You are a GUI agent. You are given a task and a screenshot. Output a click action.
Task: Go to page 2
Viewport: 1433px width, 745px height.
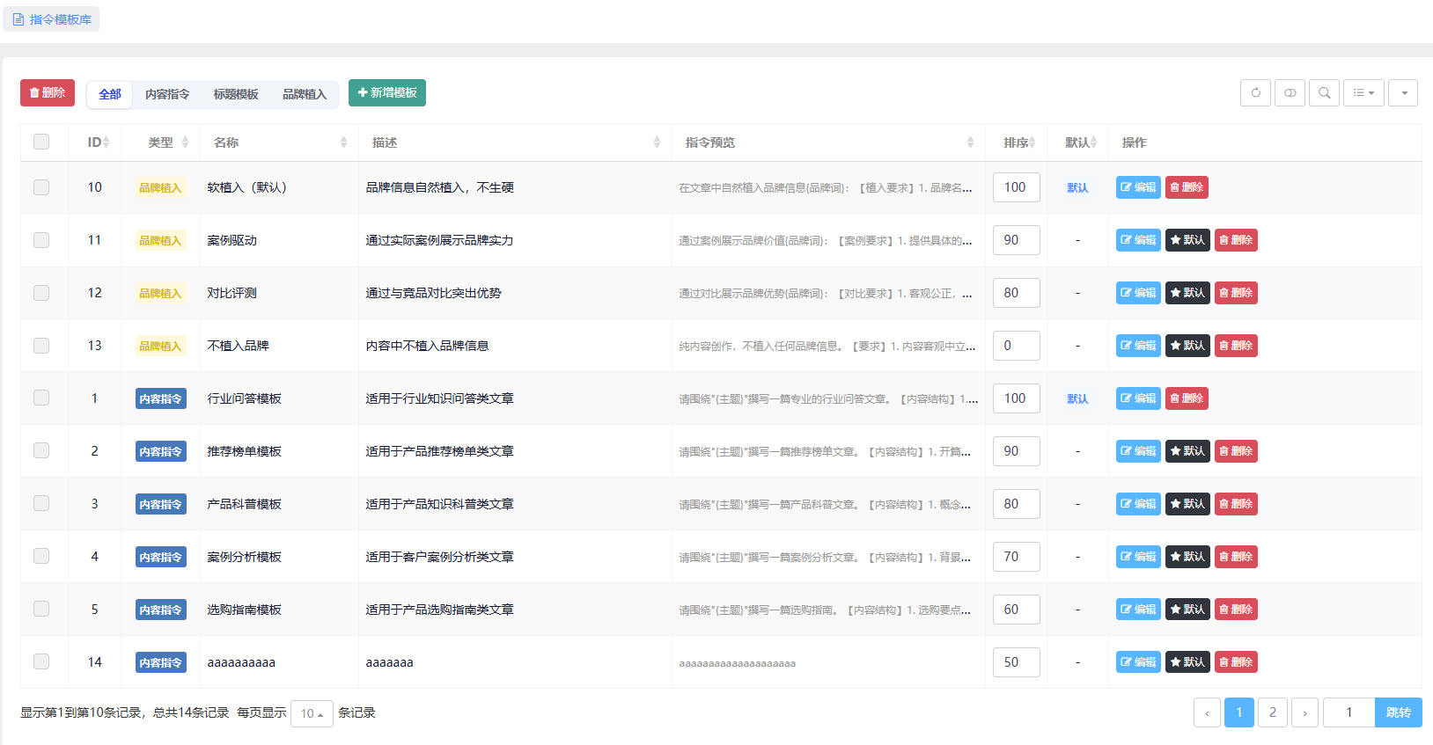click(x=1273, y=712)
